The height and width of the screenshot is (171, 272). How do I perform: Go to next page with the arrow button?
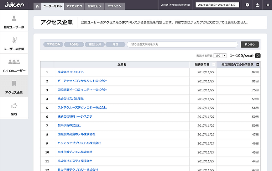(258, 55)
